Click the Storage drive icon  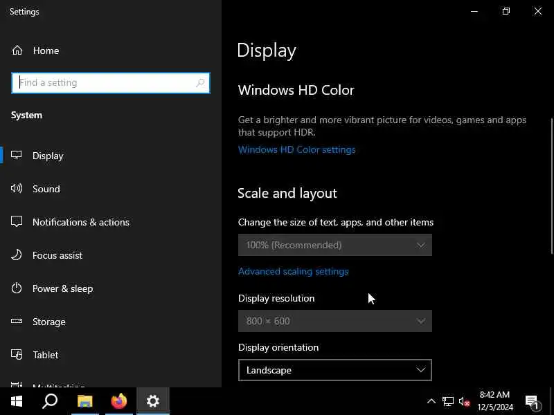pyautogui.click(x=16, y=321)
